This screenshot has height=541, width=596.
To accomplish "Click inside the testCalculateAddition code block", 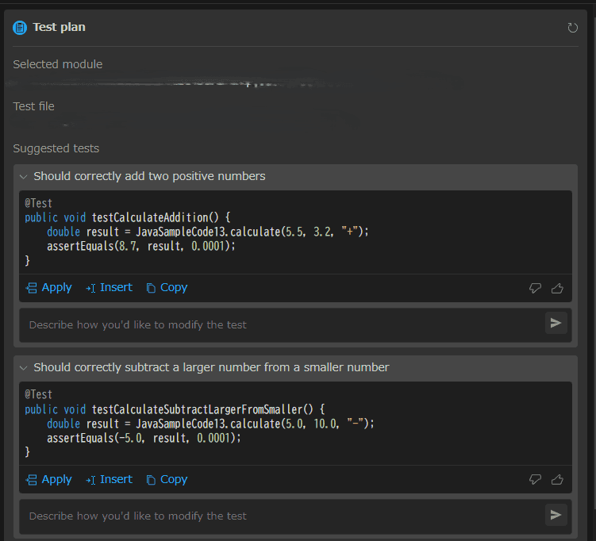I will coord(294,232).
